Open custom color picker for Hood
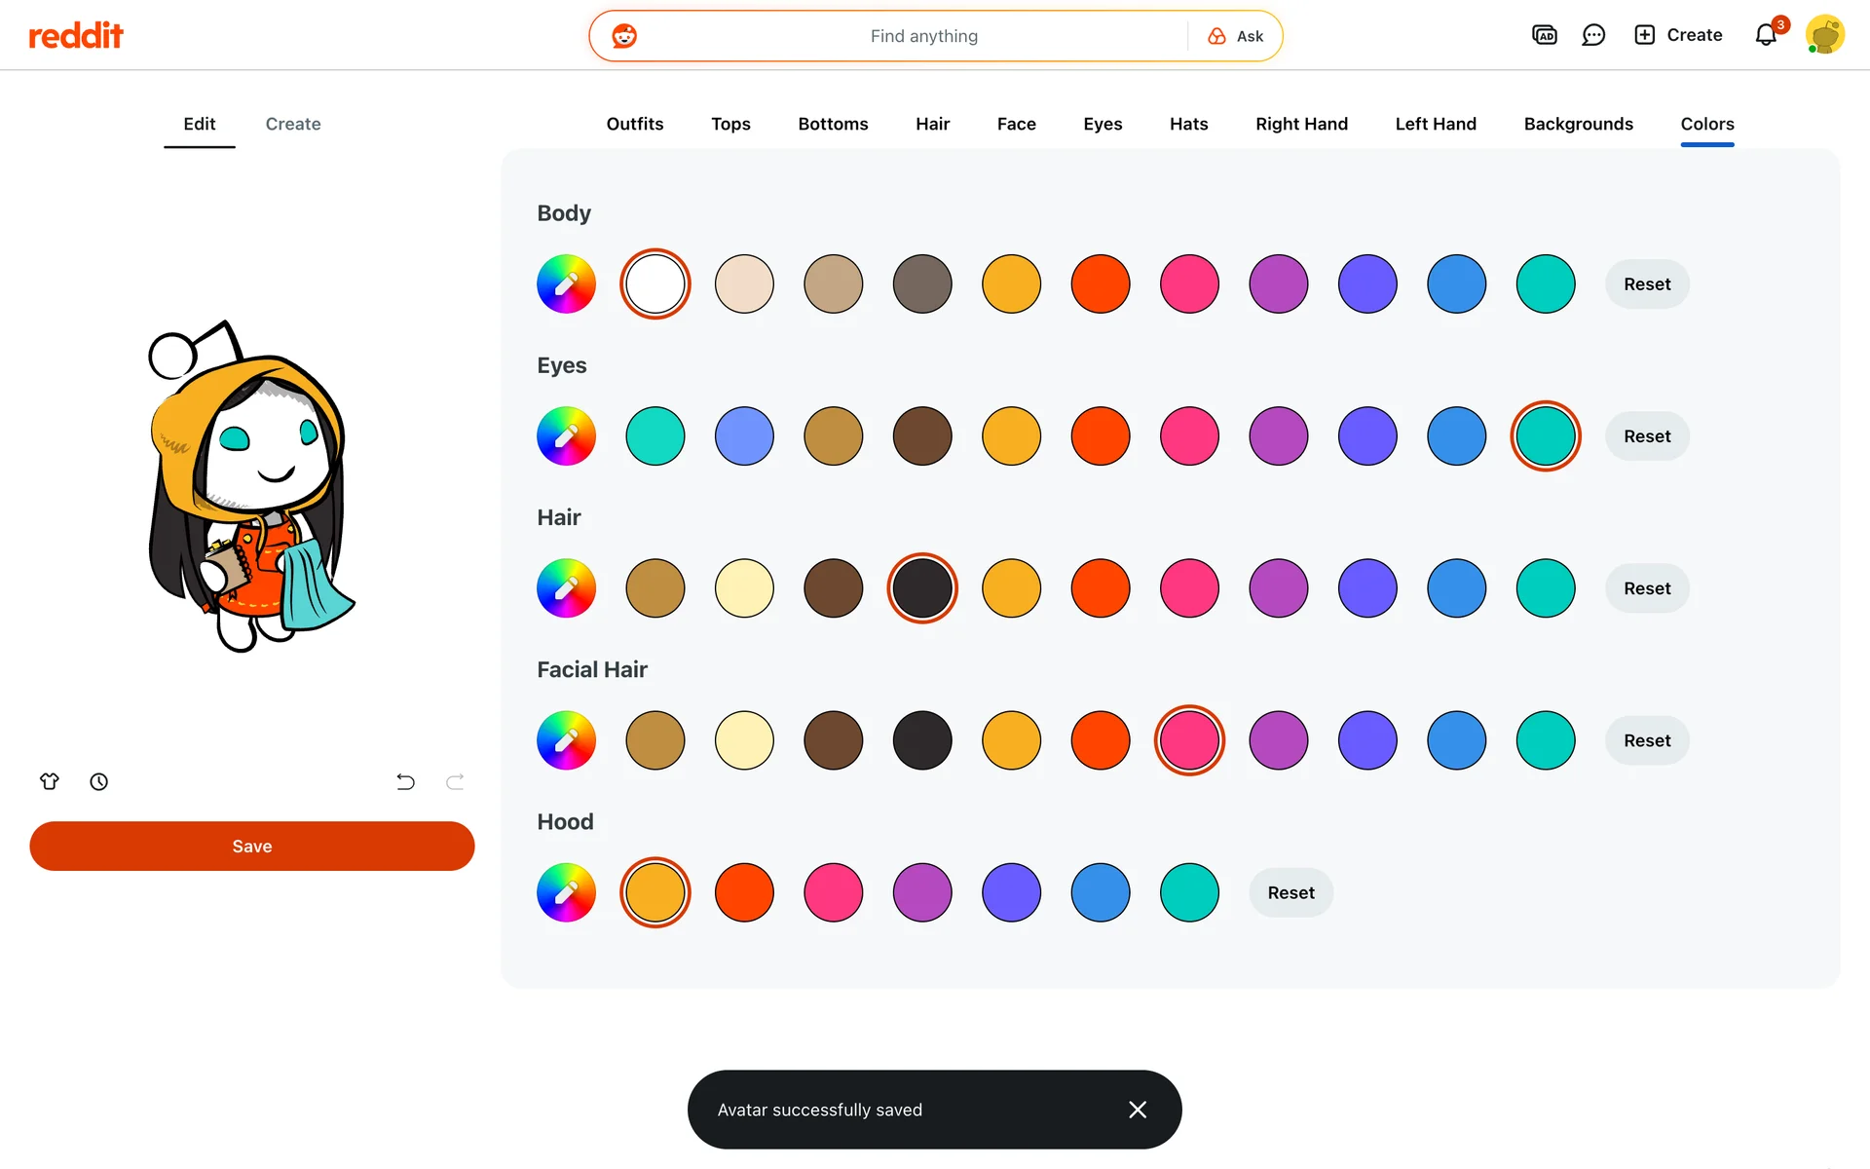The image size is (1870, 1169). pos(566,892)
